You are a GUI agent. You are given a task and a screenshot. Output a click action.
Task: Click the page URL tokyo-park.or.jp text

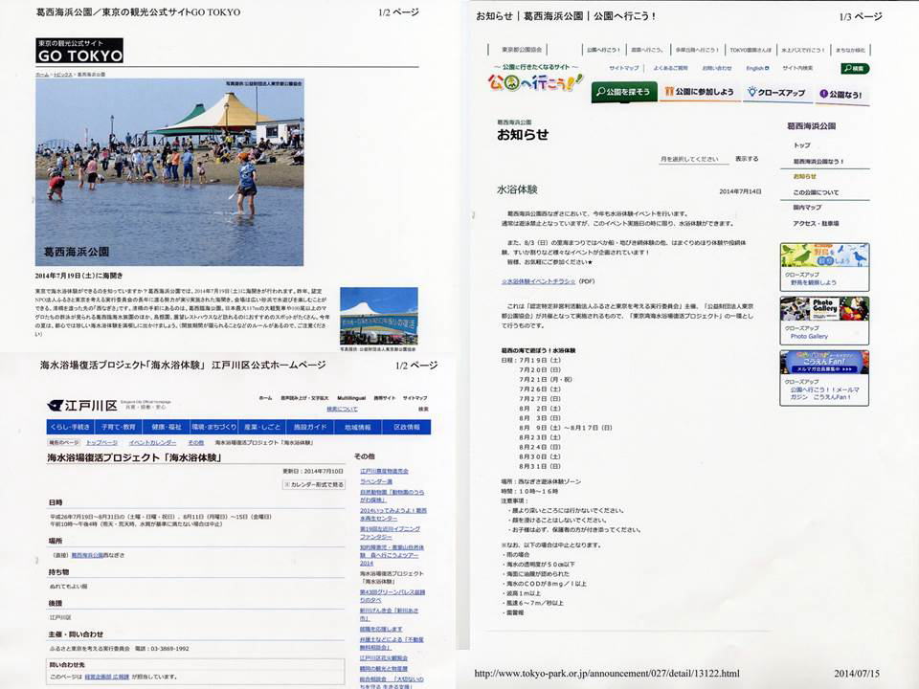607,673
